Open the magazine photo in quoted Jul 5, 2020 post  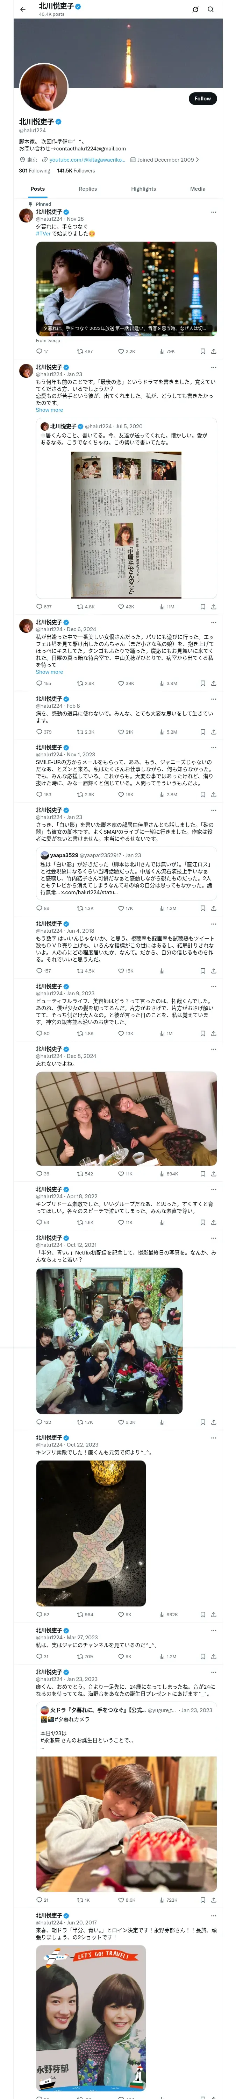point(126,525)
